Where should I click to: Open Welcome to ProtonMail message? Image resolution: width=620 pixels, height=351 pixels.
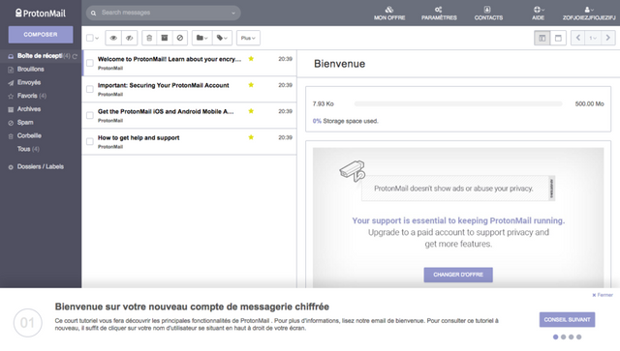(x=189, y=63)
